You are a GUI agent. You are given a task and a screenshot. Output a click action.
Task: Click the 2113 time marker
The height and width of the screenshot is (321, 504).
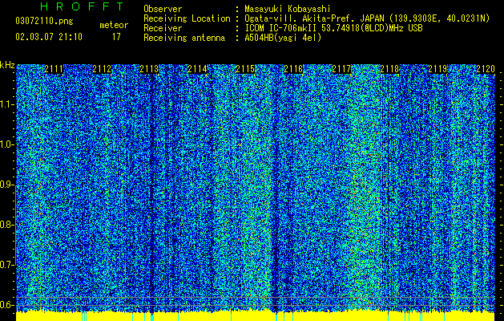150,68
